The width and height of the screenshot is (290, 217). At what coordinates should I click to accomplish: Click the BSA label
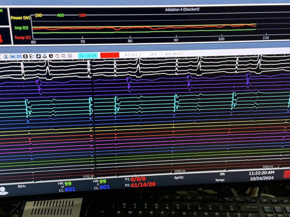coord(22,186)
